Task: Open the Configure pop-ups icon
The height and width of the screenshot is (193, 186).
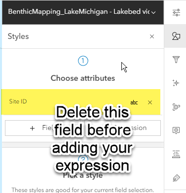Action: pyautogui.click(x=176, y=130)
